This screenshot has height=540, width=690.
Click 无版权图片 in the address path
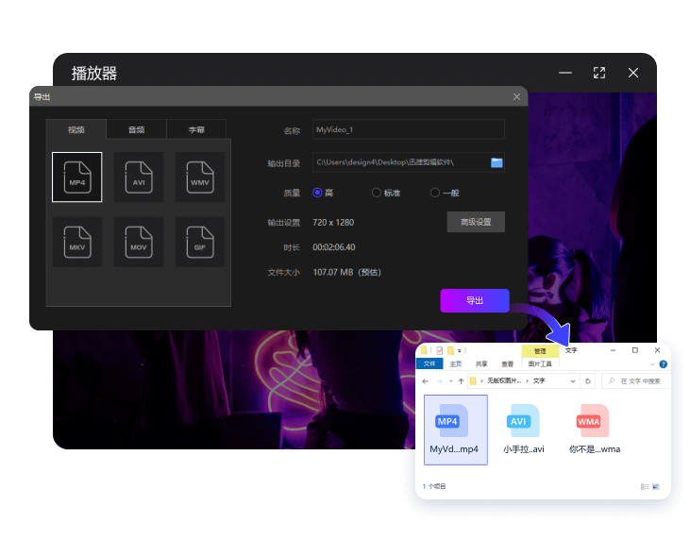(x=504, y=380)
